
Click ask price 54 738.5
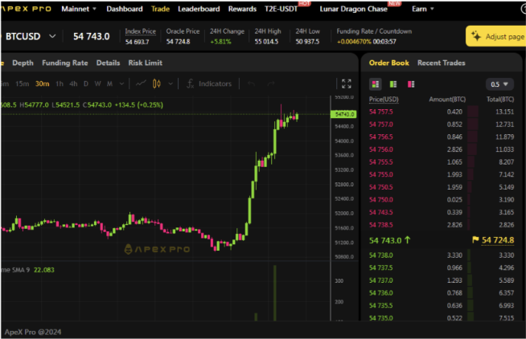pos(380,225)
